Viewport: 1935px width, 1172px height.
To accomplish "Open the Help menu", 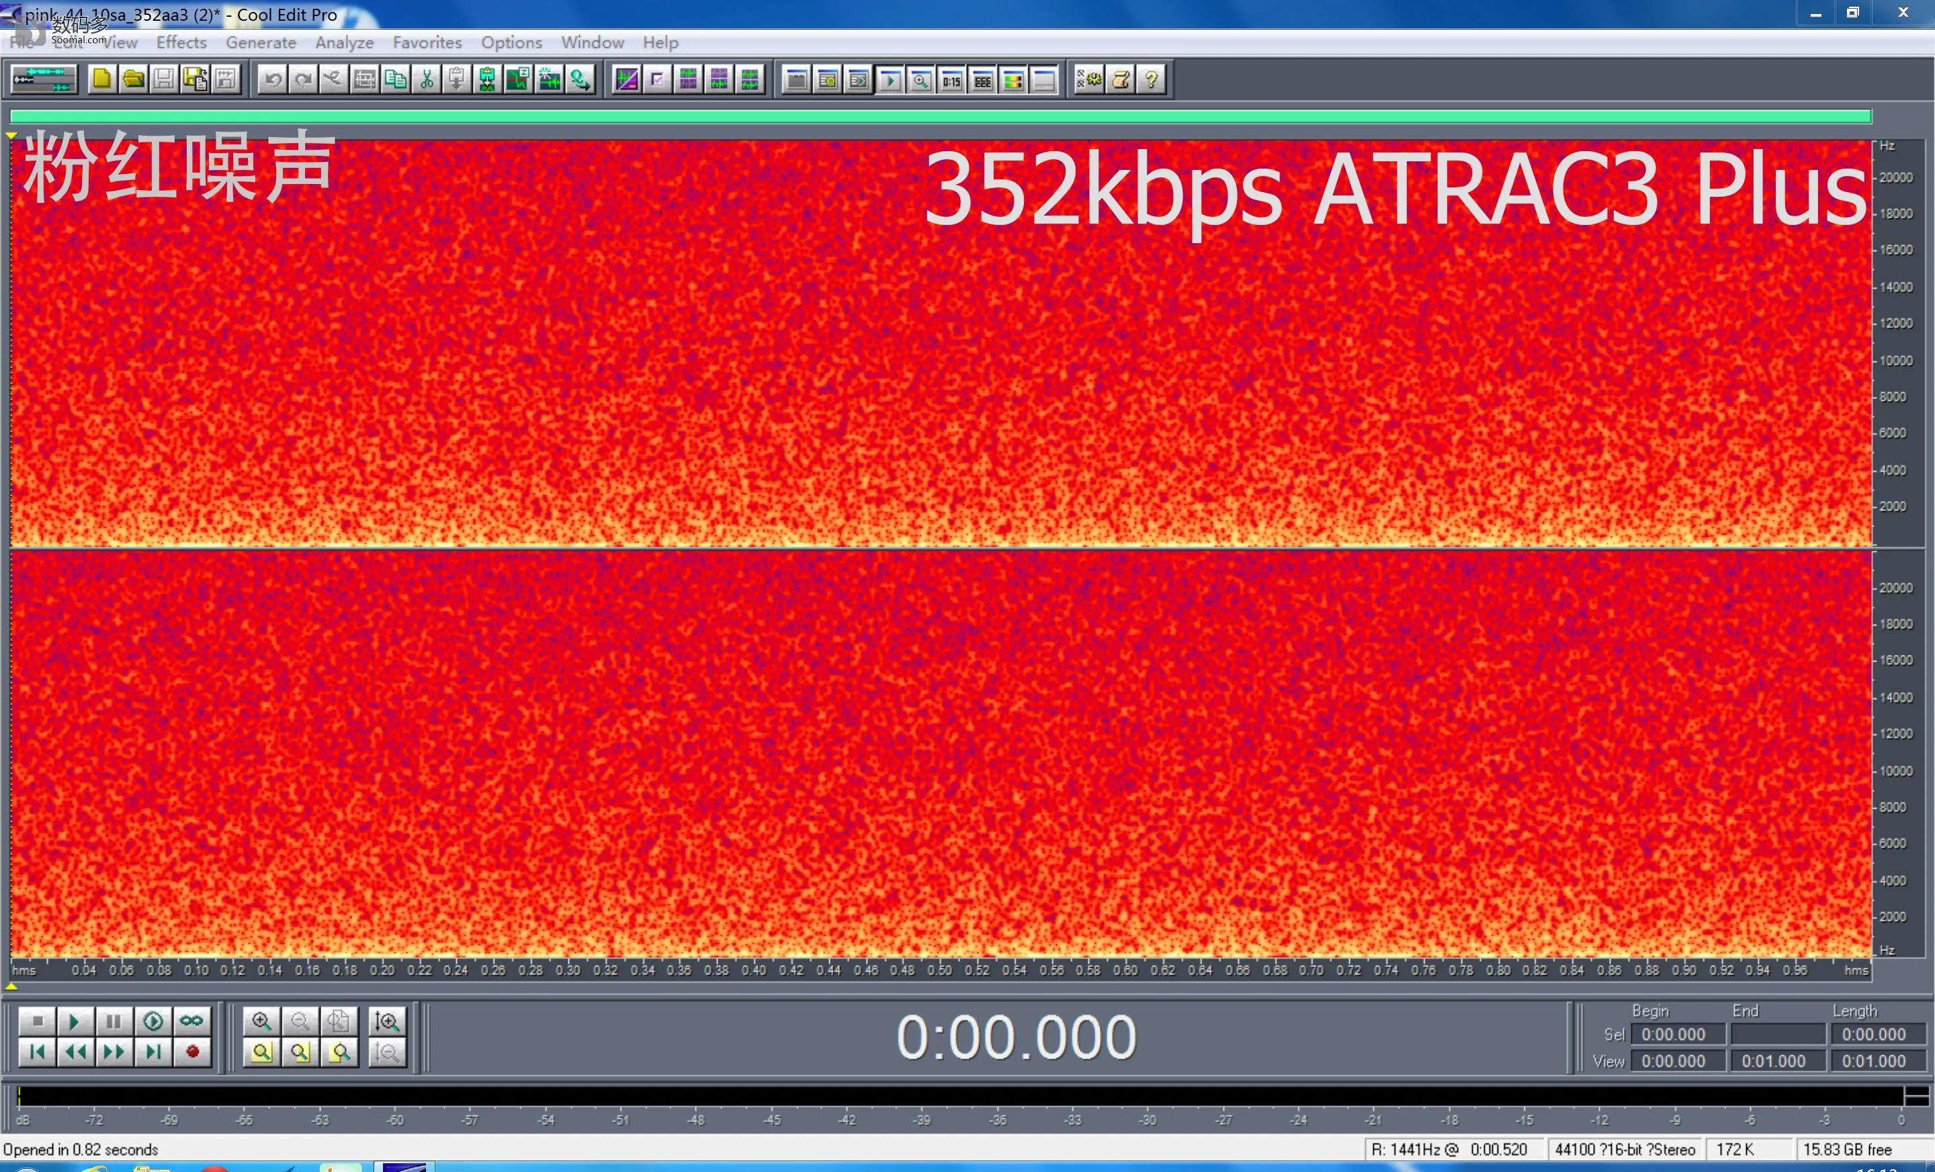I will pyautogui.click(x=660, y=42).
